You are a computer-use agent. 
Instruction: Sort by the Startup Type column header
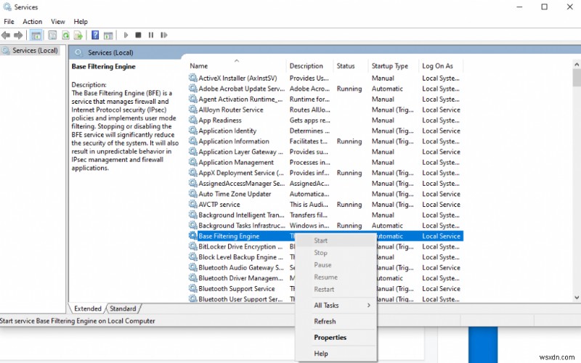click(x=390, y=66)
